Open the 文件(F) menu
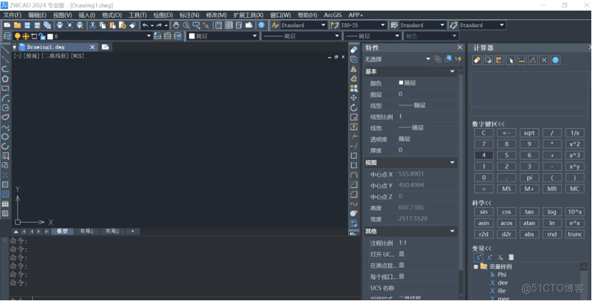 click(12, 15)
